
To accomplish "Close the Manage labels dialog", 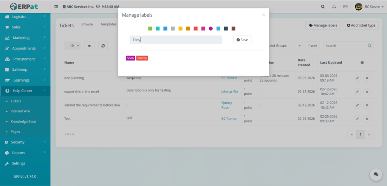I will pos(263,15).
